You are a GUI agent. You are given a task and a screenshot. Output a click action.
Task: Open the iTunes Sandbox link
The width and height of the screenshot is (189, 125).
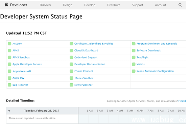(x=84, y=78)
